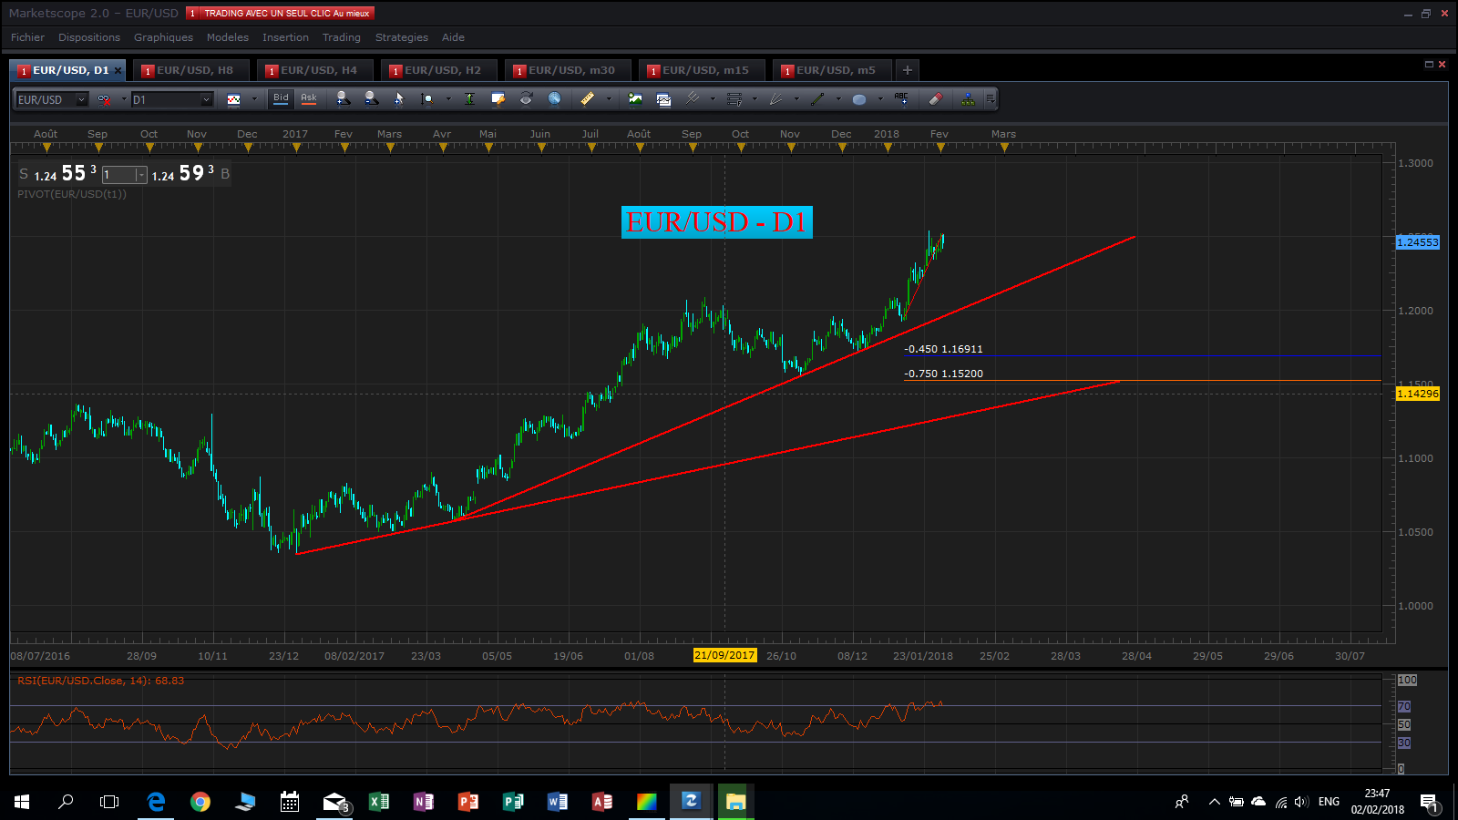The width and height of the screenshot is (1458, 820).
Task: Click the 21/09/2017 date cursor marker
Action: (x=724, y=655)
